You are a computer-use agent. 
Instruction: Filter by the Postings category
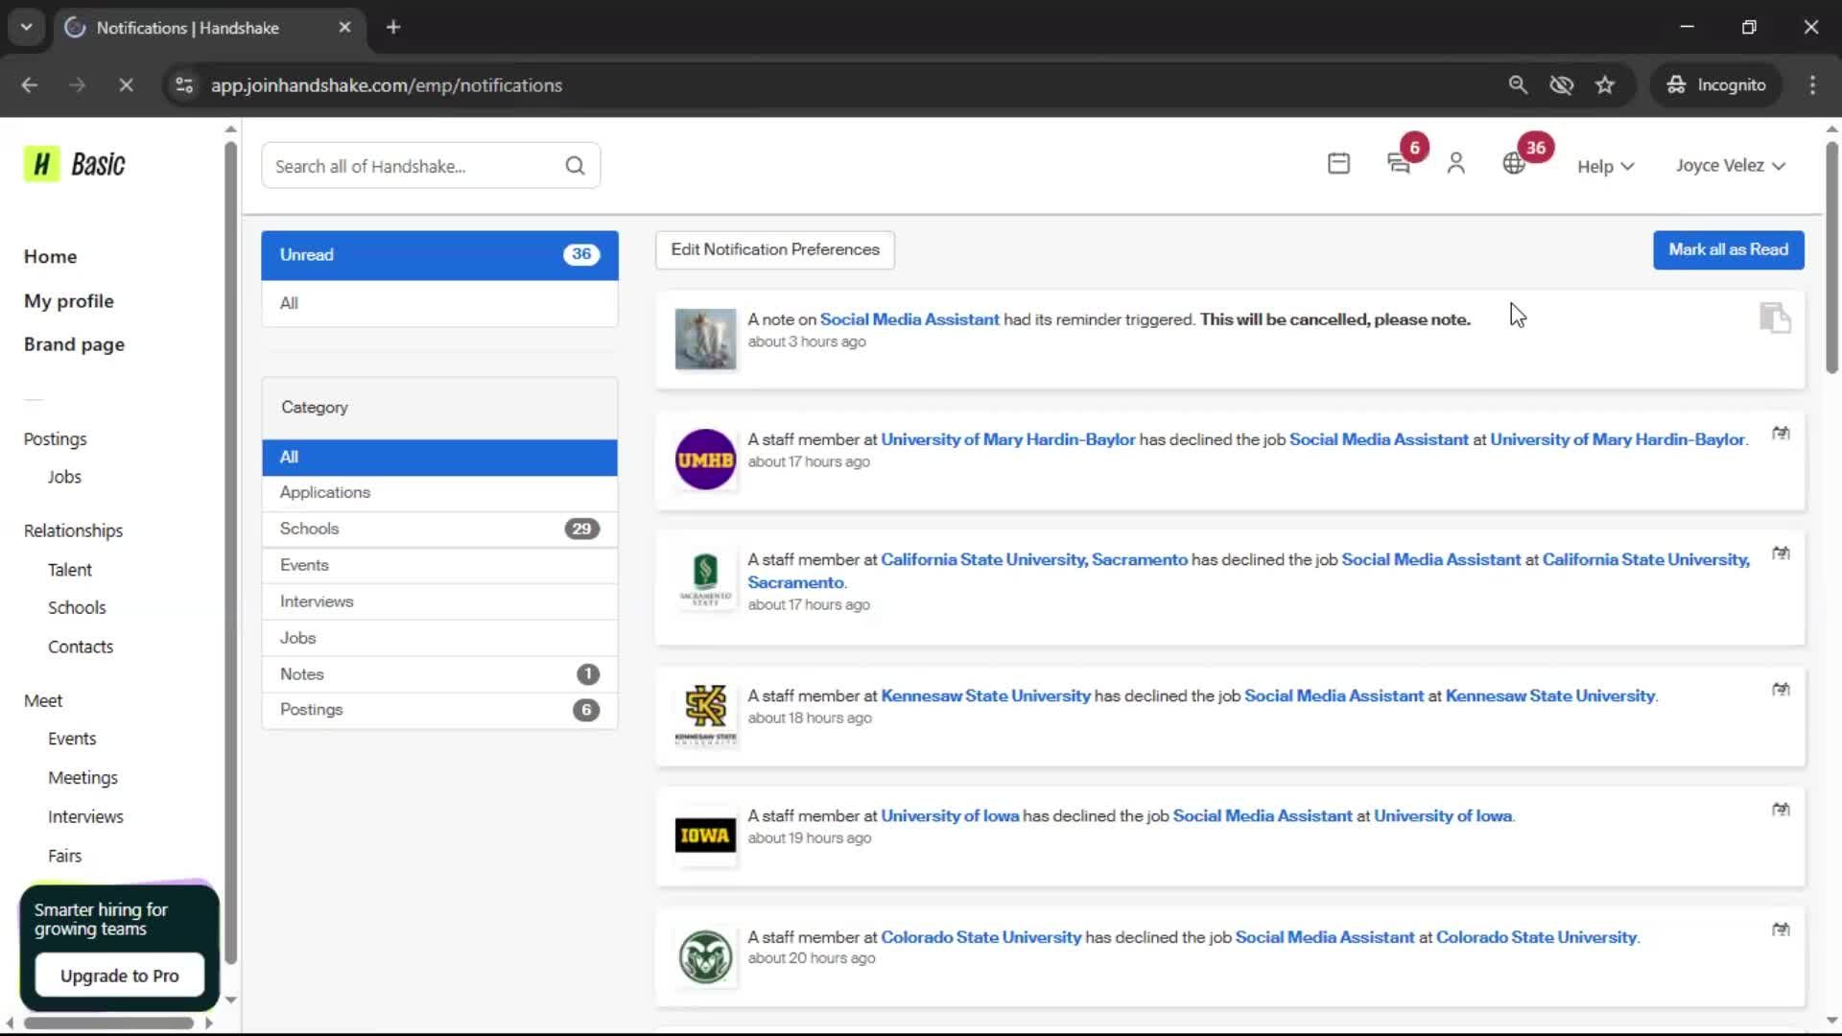[x=439, y=710]
